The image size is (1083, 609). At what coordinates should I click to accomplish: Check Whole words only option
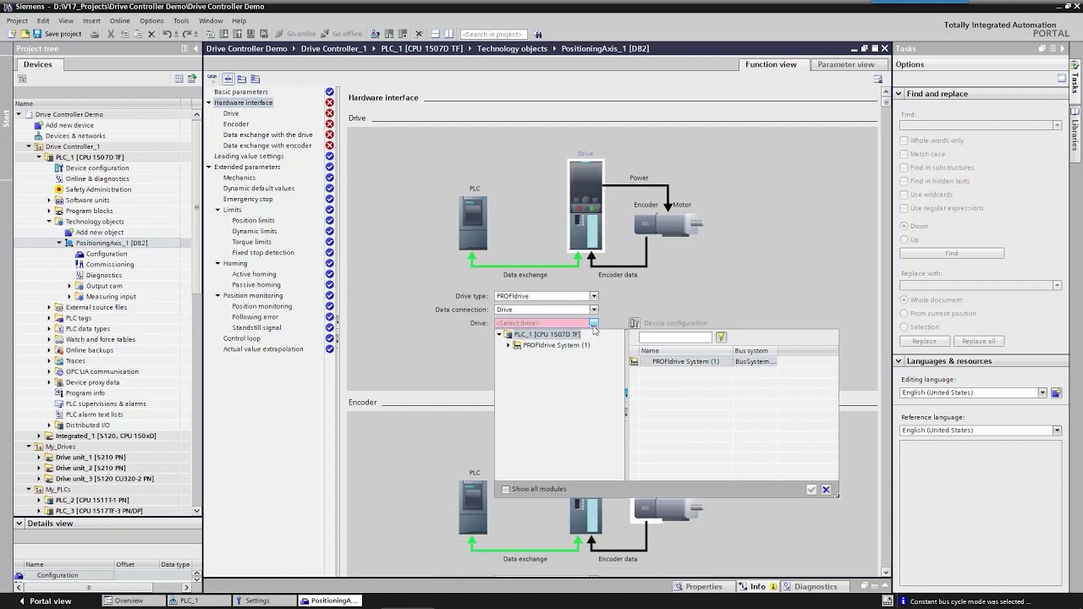[904, 140]
